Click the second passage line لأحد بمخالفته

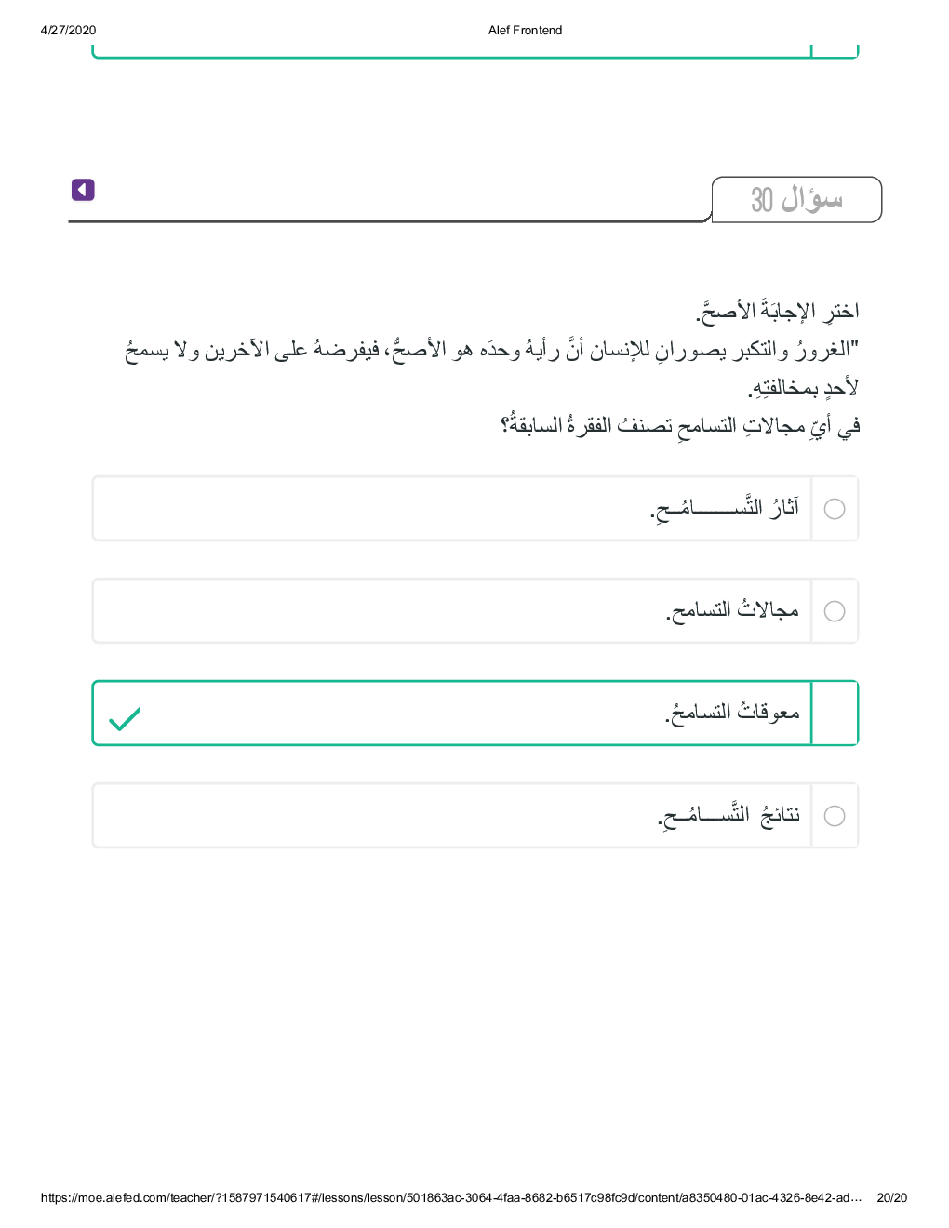(x=803, y=388)
